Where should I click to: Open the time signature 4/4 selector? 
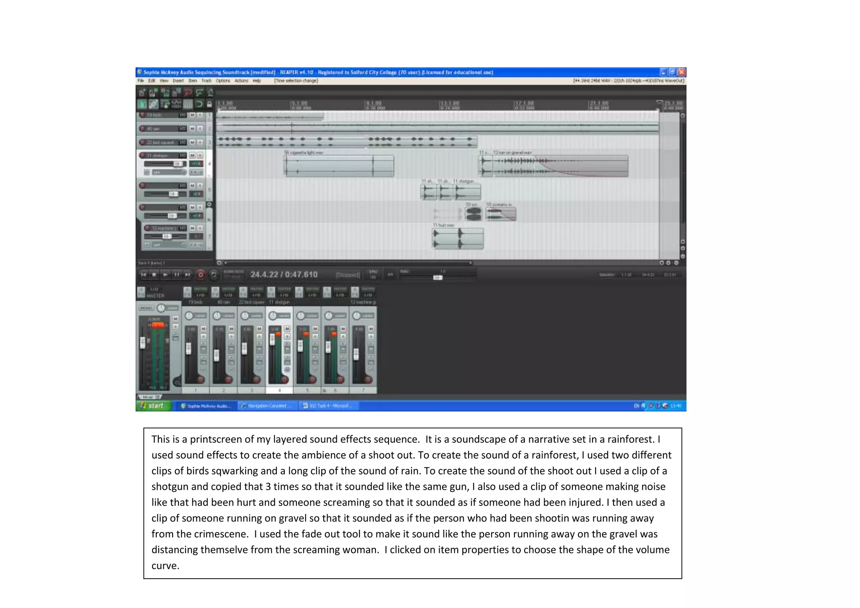click(390, 275)
